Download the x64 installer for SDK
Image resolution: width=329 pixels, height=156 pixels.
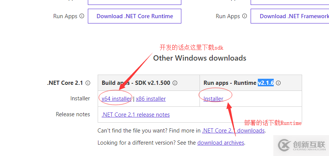pyautogui.click(x=117, y=99)
